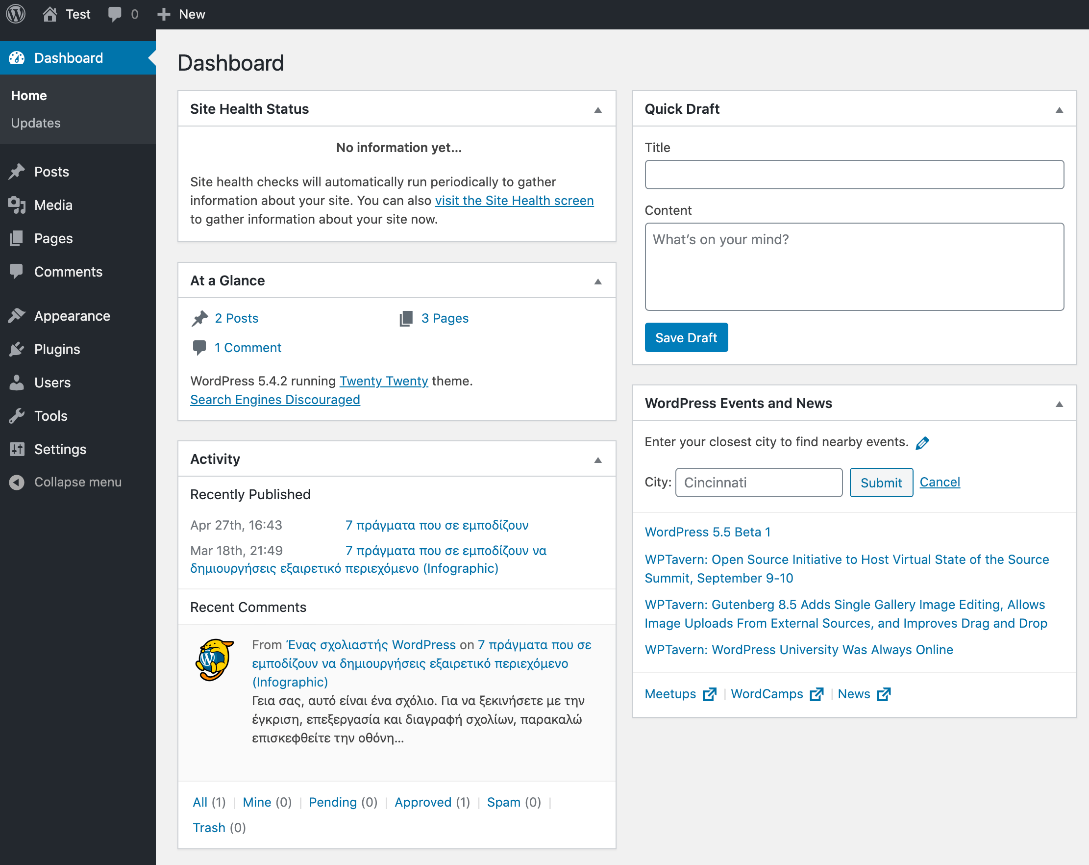The height and width of the screenshot is (865, 1089).
Task: Open the Updates submenu item
Action: click(x=36, y=123)
